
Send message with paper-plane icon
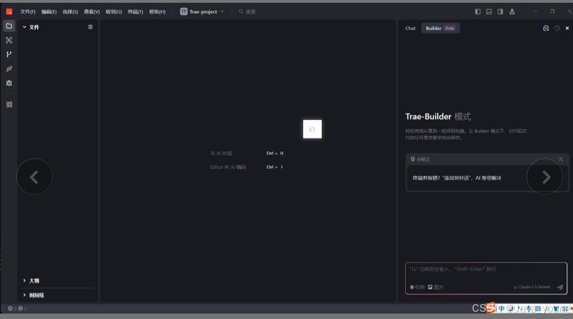tap(560, 287)
